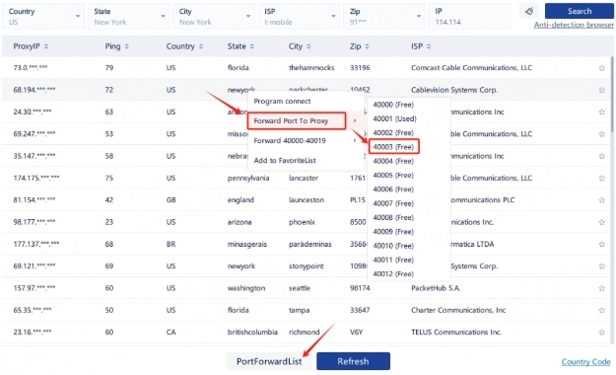The height and width of the screenshot is (375, 616).
Task: Select port 40003 (Free) from submenu
Action: 393,147
